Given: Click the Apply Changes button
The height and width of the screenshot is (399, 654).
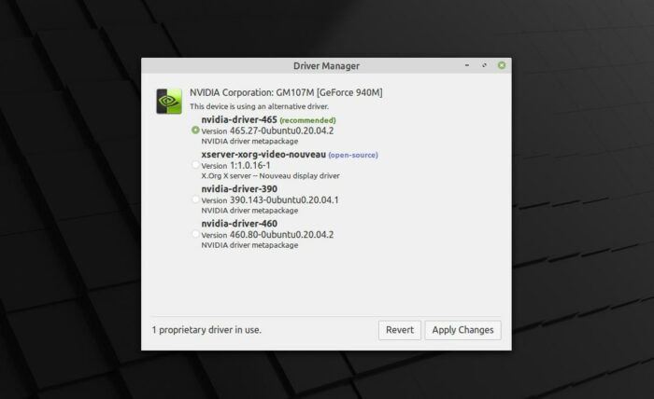Looking at the screenshot, I should (x=463, y=330).
